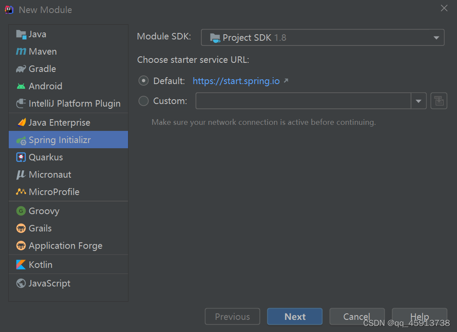Click the network connection hint text
This screenshot has height=332, width=457.
(264, 122)
